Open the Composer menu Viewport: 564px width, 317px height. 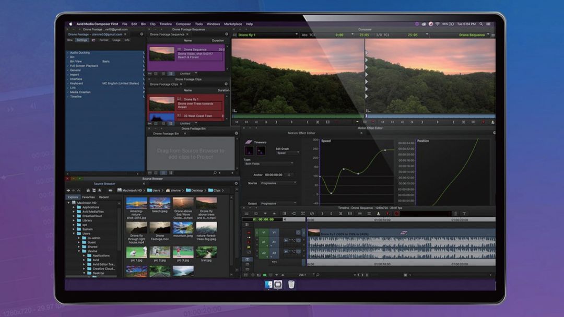click(x=183, y=24)
